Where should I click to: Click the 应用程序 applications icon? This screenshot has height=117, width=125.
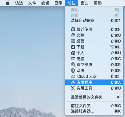(x=73, y=82)
